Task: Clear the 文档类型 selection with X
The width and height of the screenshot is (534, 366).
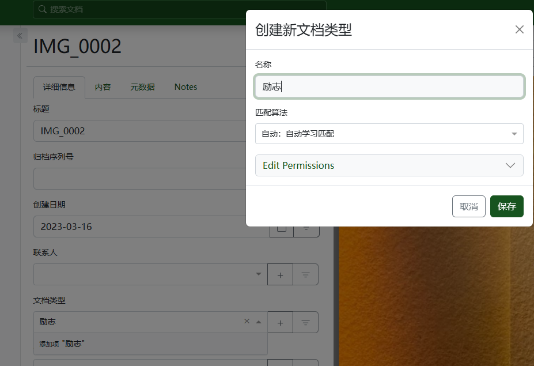Action: tap(247, 322)
